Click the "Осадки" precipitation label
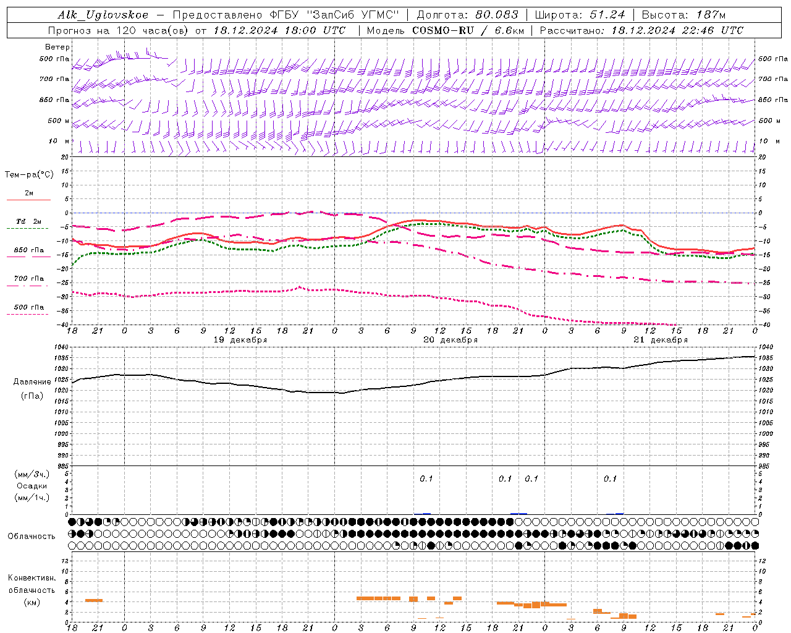791x633 pixels. (32, 486)
